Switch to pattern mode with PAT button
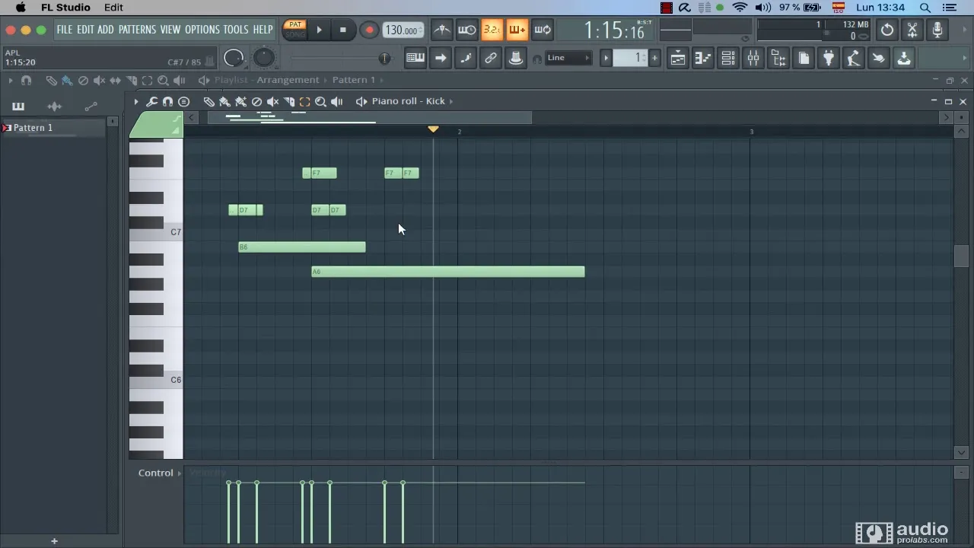This screenshot has height=548, width=974. click(x=295, y=25)
